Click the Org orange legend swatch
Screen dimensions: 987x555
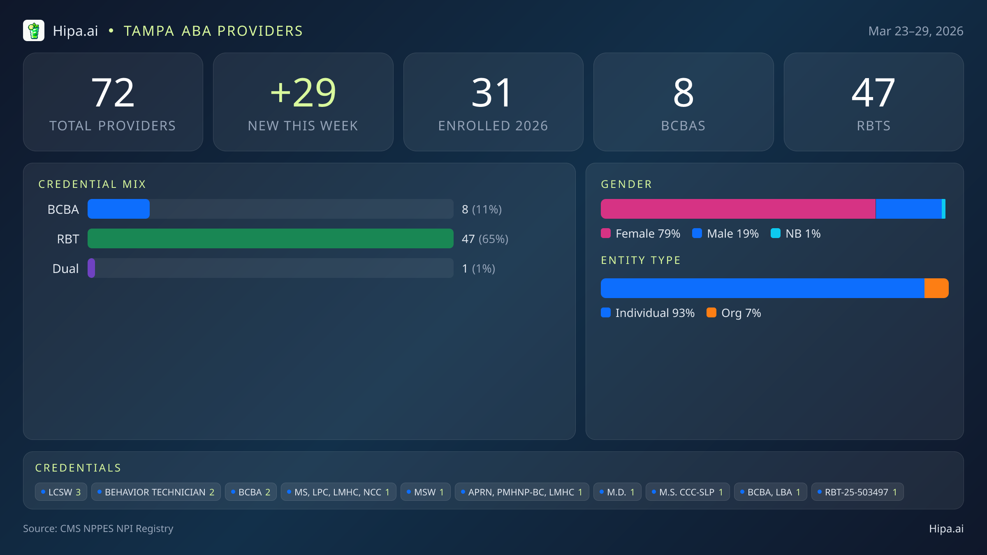(x=711, y=313)
